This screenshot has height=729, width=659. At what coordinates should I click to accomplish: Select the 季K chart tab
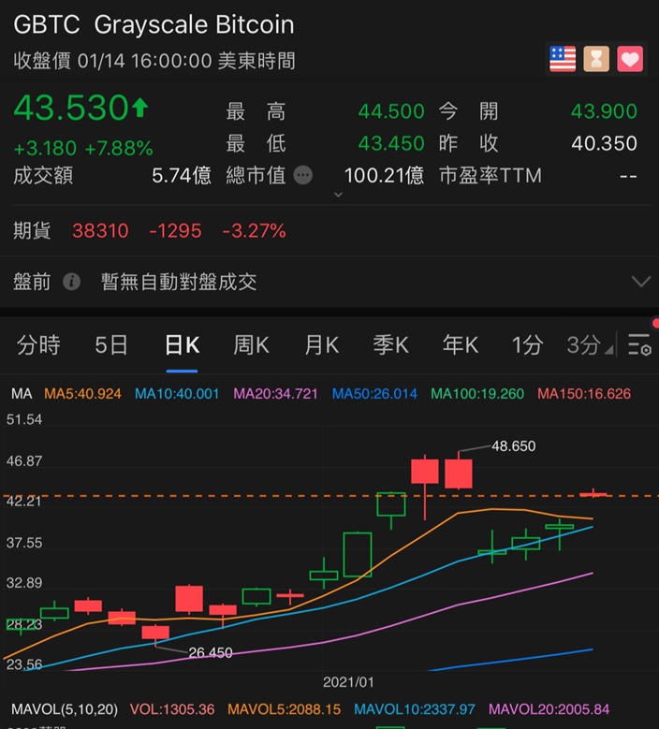390,345
